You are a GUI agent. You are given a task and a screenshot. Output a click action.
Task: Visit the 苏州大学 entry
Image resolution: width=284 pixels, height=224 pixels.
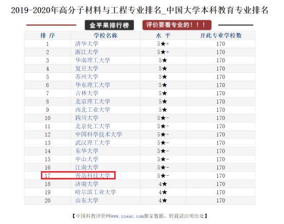pos(87,77)
